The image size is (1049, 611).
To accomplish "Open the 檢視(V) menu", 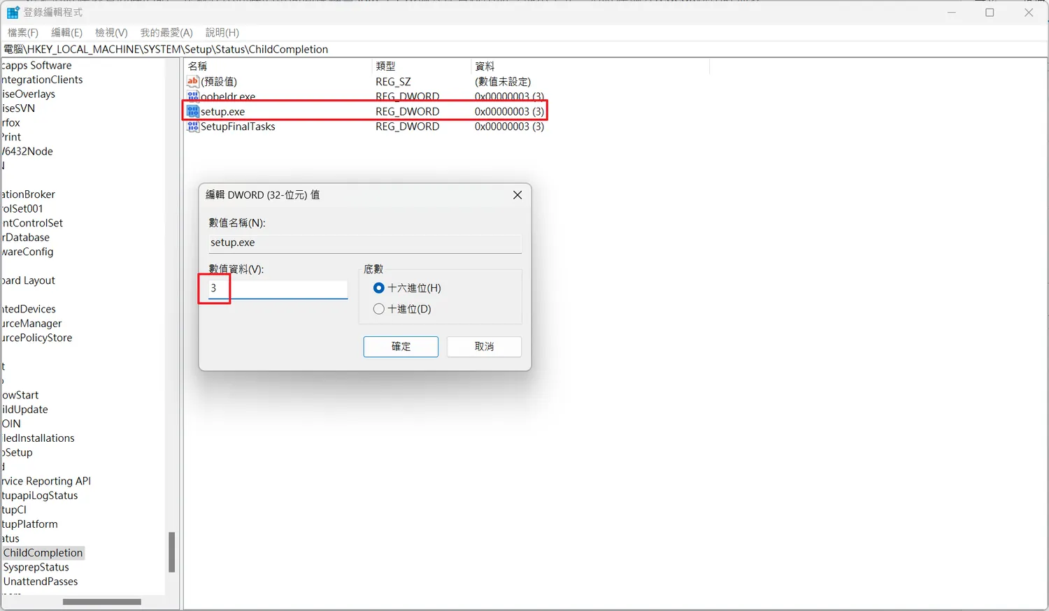I will 111,33.
